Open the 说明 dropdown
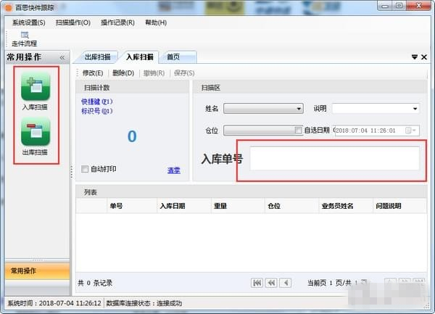 pyautogui.click(x=376, y=109)
